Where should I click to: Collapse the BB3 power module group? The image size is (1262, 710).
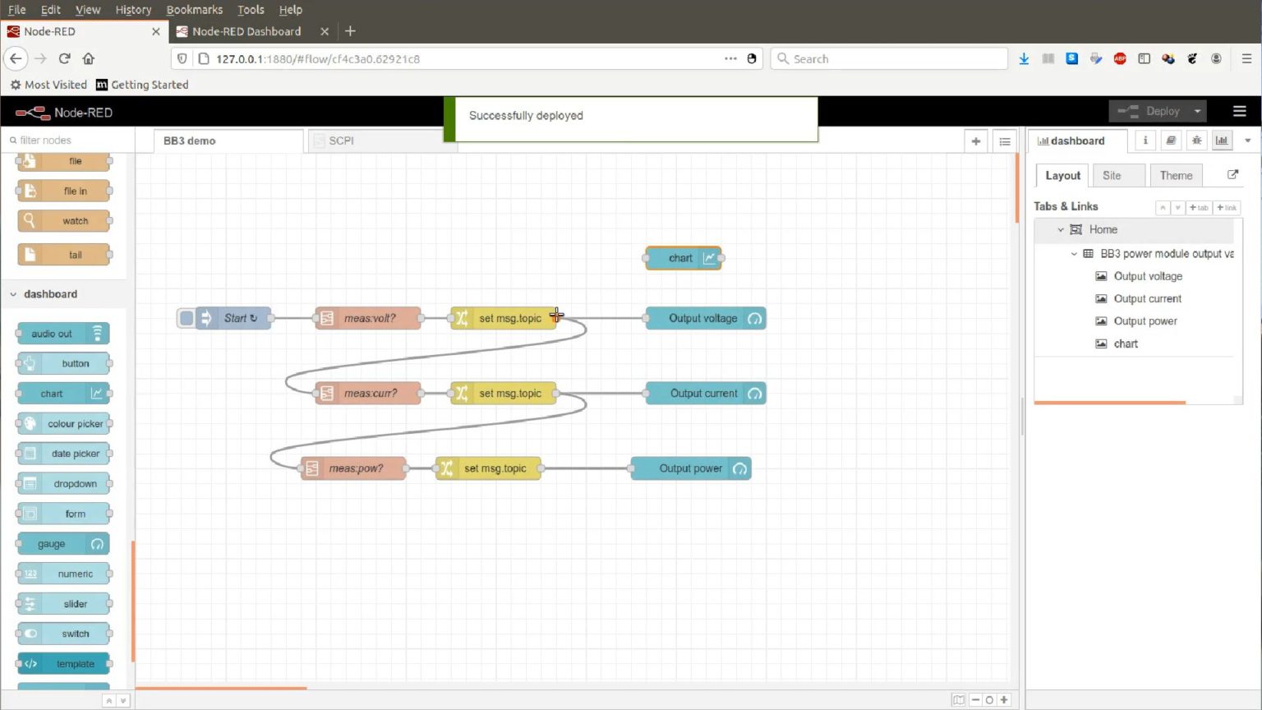(1074, 254)
